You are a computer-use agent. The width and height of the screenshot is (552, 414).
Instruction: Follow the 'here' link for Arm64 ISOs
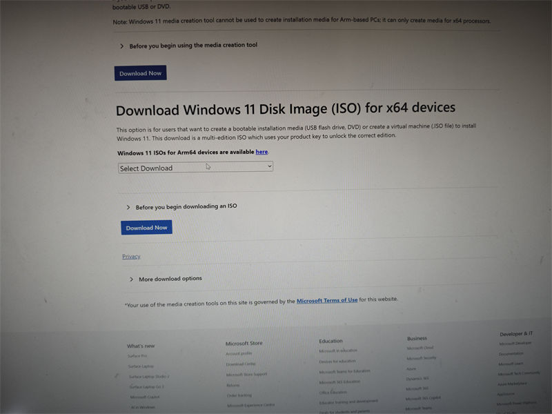point(262,152)
